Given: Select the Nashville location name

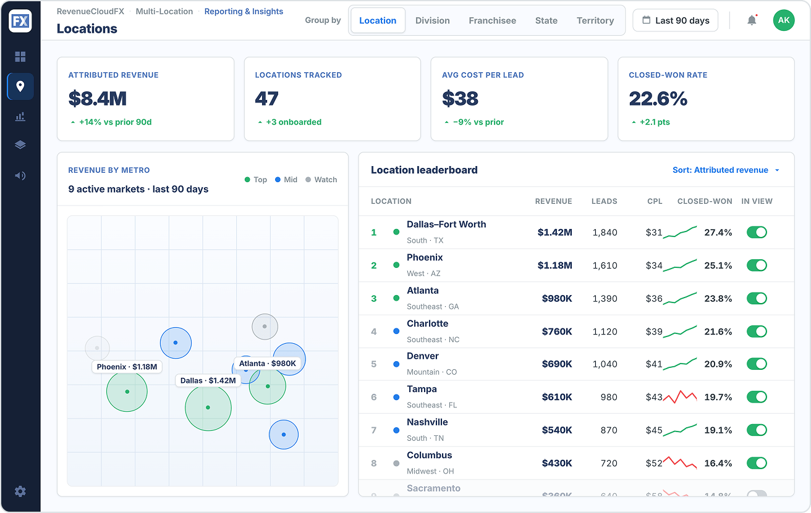Looking at the screenshot, I should 427,422.
